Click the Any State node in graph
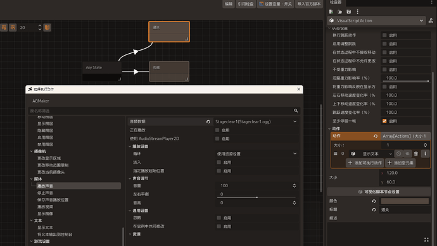437x246 pixels. point(102,71)
